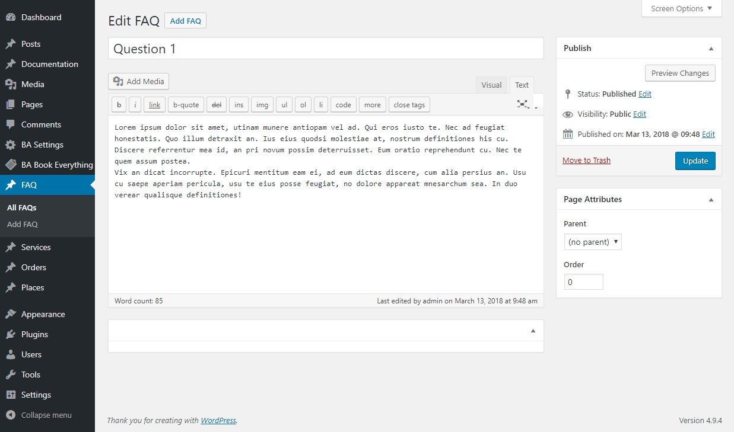This screenshot has width=734, height=432.
Task: Click the Plugins plug icon
Action: (11, 334)
